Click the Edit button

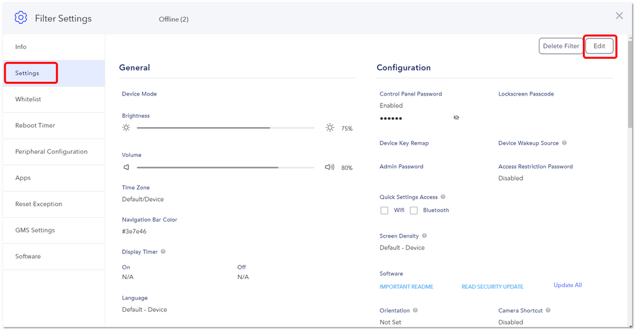[x=600, y=46]
